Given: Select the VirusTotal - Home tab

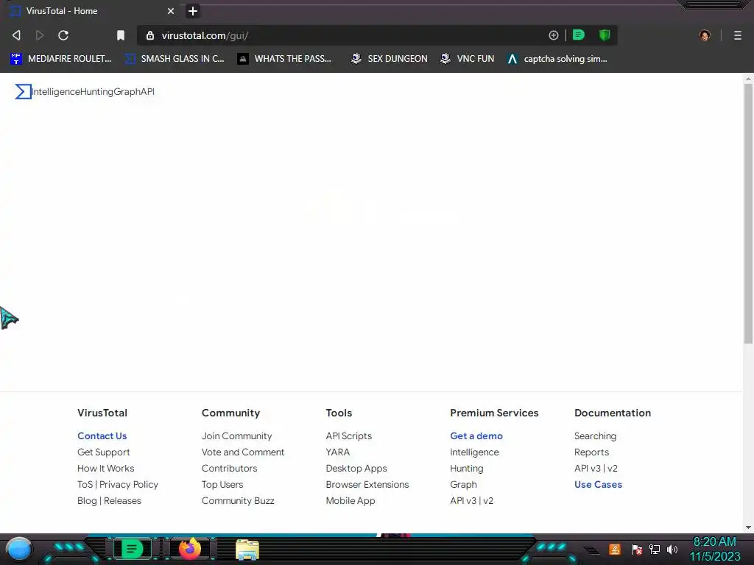Looking at the screenshot, I should point(91,11).
